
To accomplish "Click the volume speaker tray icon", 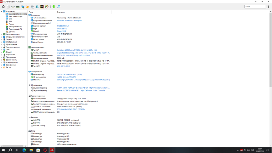I will pos(248,150).
